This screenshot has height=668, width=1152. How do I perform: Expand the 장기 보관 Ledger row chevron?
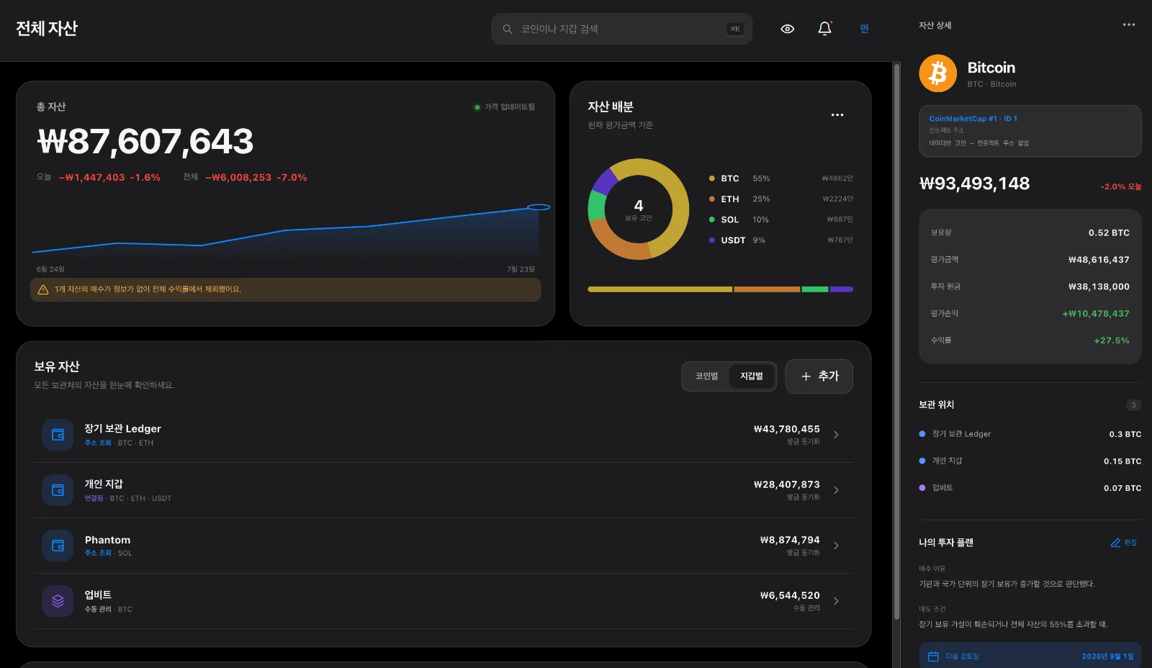(836, 435)
